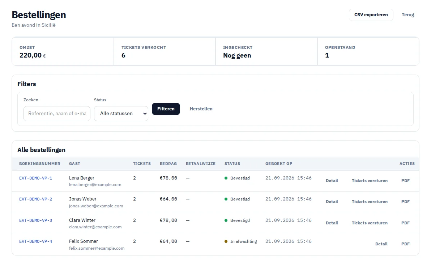431x266 pixels.
Task: Apply filters with the Filteren button
Action: (166, 109)
